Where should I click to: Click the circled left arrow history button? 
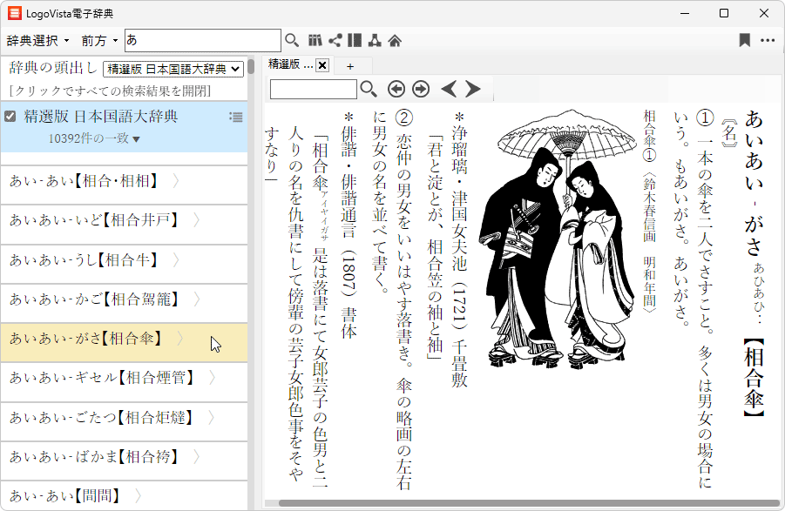tap(396, 89)
